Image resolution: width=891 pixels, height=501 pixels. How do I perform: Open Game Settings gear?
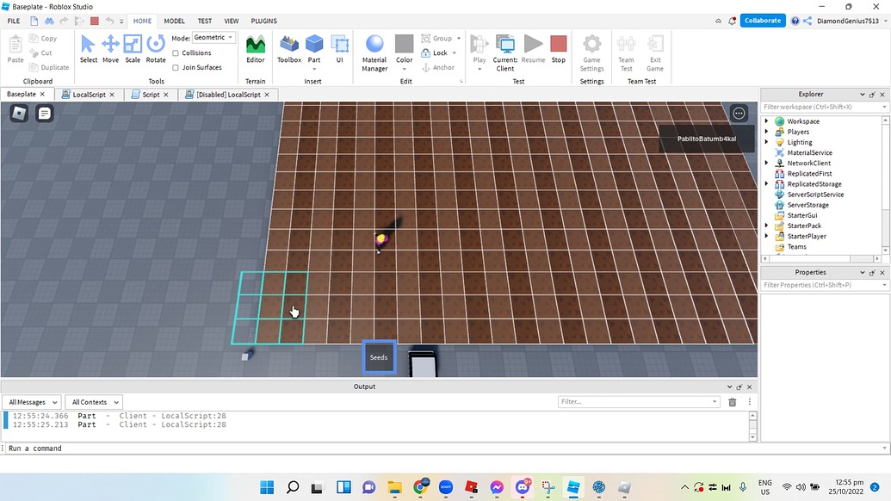591,53
